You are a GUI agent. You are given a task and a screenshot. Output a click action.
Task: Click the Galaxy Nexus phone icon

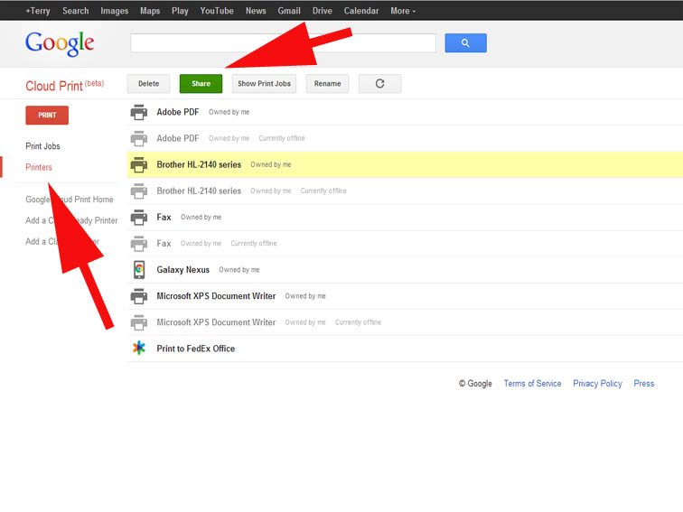coord(139,269)
